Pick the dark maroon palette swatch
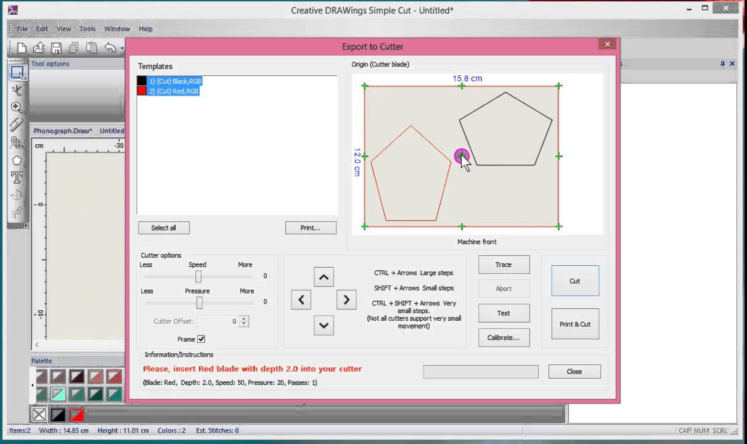The image size is (747, 444). [76, 376]
